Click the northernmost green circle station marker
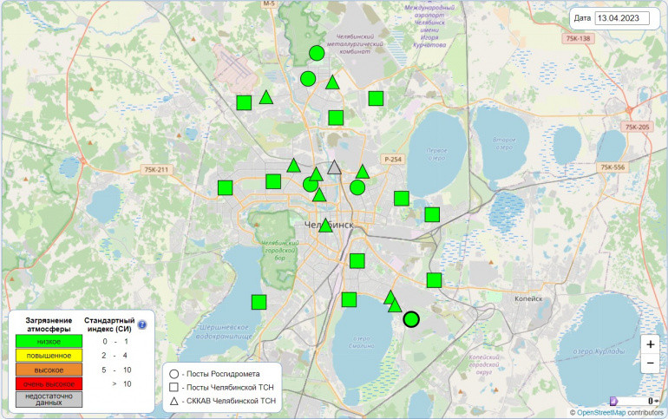The image size is (668, 419). pos(317,54)
